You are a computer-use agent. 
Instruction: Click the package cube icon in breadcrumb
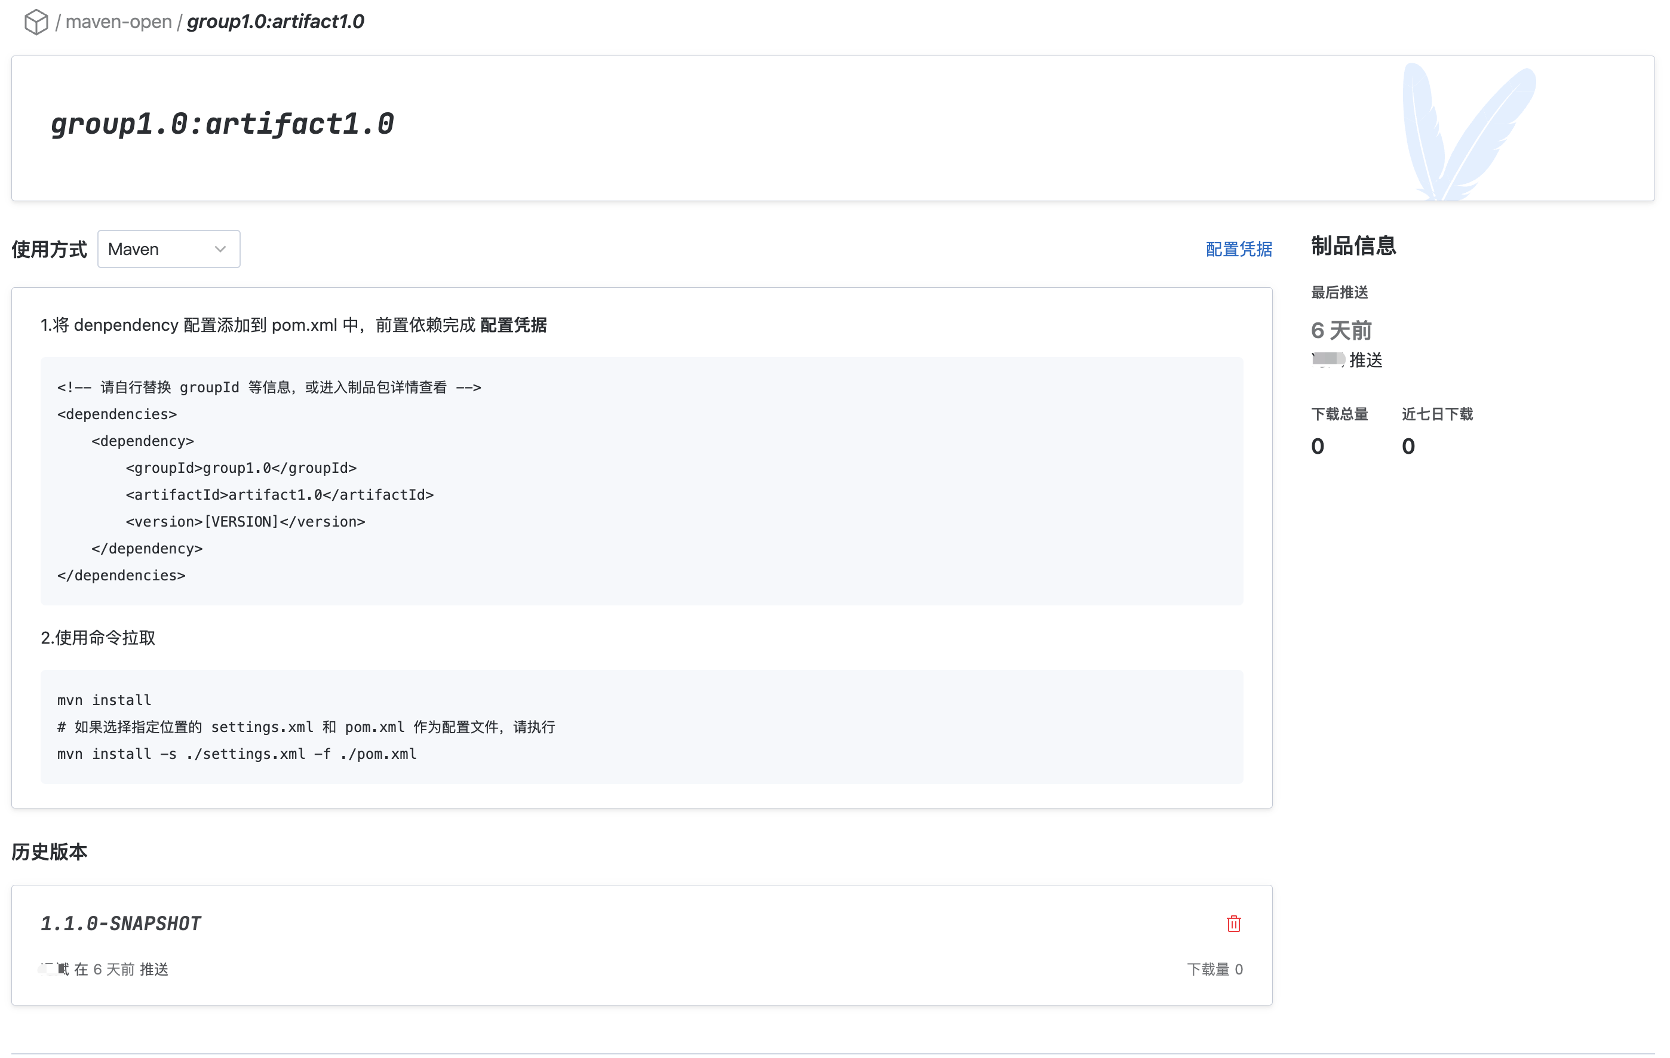[x=36, y=22]
